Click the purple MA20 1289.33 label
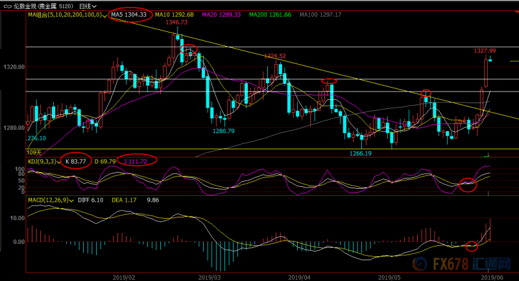 221,14
